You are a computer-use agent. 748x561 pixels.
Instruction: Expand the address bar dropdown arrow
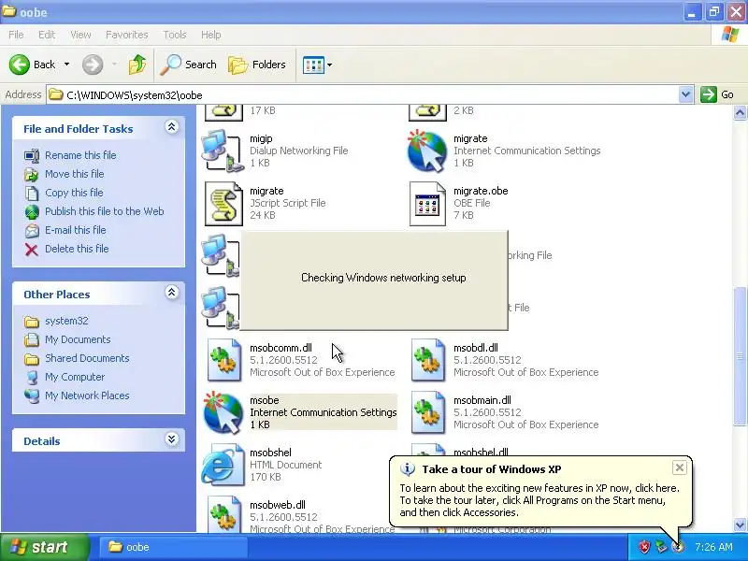pos(685,94)
